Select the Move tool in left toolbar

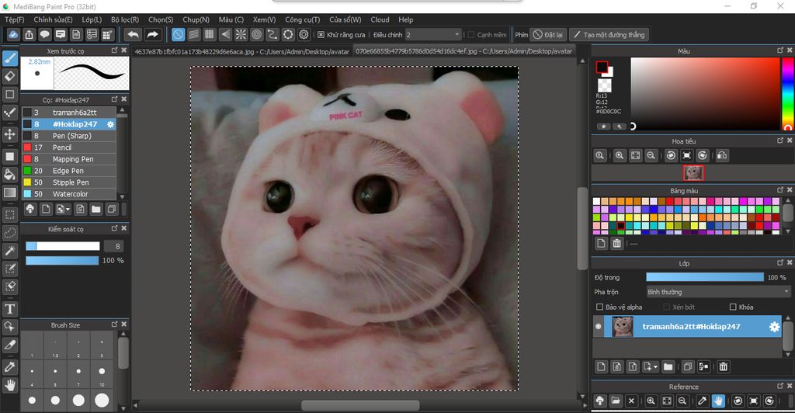9,134
